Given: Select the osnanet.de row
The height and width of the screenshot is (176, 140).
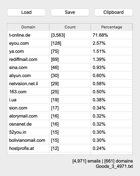Looking at the screenshot, I should [x=70, y=124].
